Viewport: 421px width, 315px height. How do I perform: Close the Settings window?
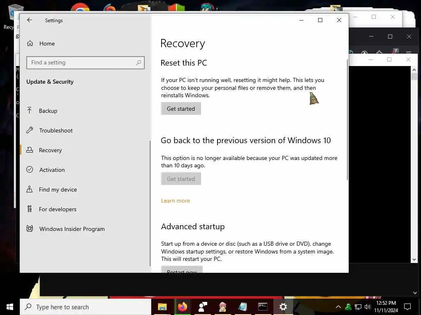[339, 20]
